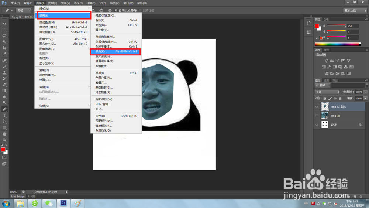
Task: Toggle the 对齐边缘 checkbox
Action: pos(141,10)
